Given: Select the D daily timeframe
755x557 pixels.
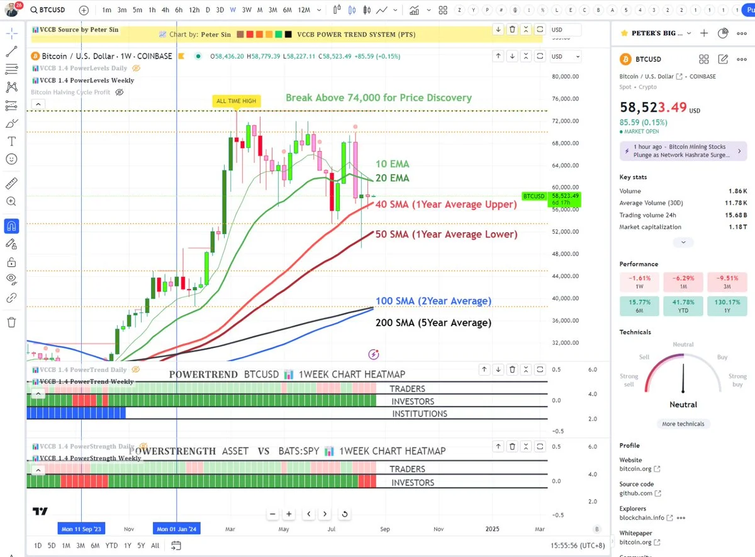Looking at the screenshot, I should [x=207, y=10].
